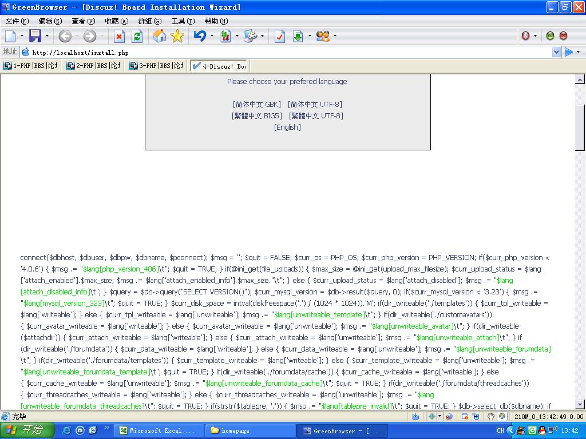
Task: Click the status bar green split-arrows icon
Action: coord(431,416)
